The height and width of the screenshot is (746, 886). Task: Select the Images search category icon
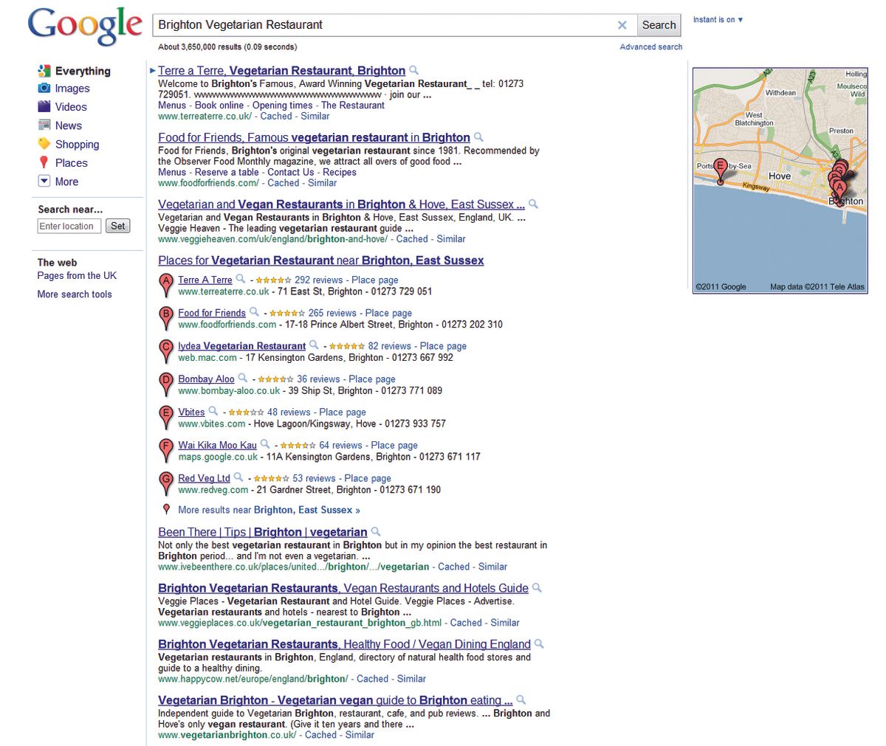click(x=46, y=89)
